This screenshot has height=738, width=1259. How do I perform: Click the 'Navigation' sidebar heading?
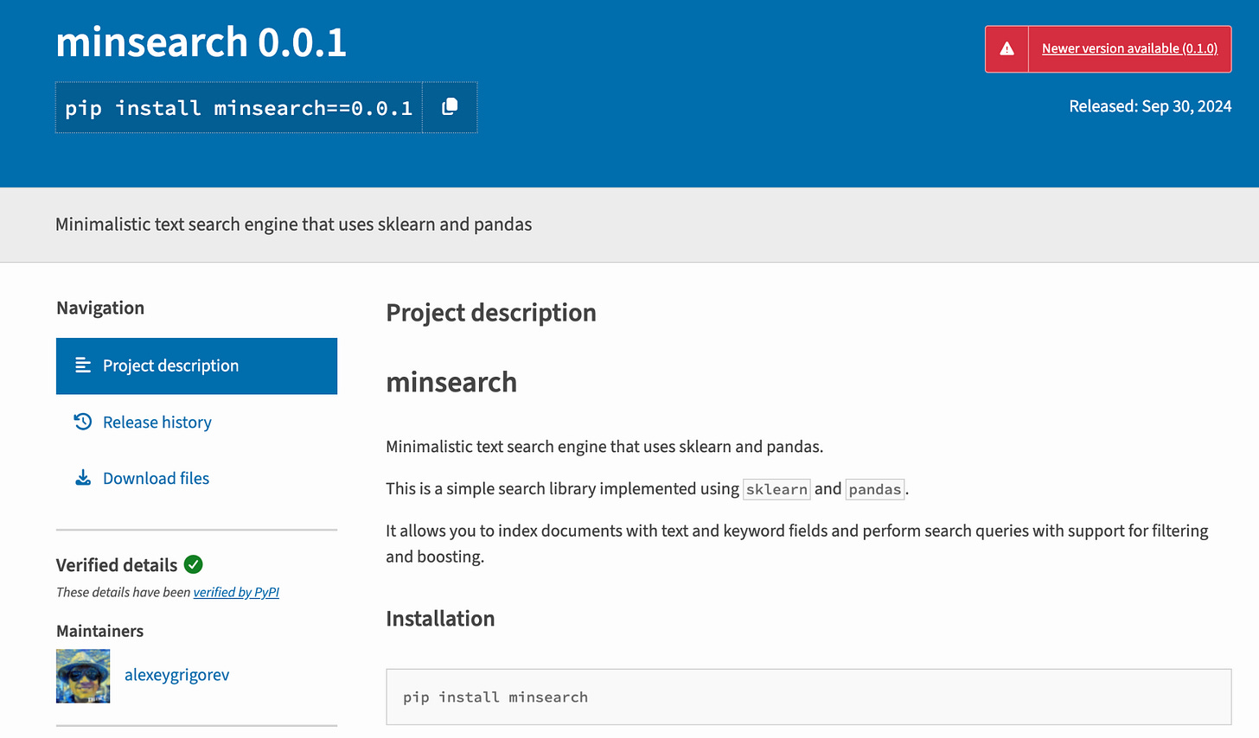pyautogui.click(x=100, y=309)
